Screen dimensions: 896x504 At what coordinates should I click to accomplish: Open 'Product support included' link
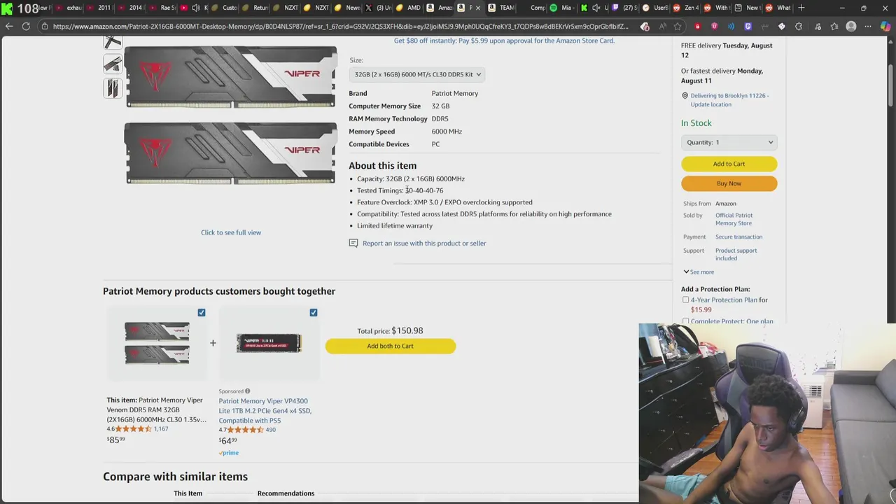736,254
